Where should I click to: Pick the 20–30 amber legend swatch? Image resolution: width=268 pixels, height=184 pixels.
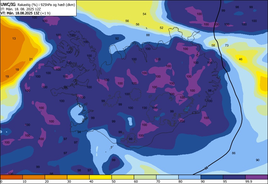tap(56, 177)
